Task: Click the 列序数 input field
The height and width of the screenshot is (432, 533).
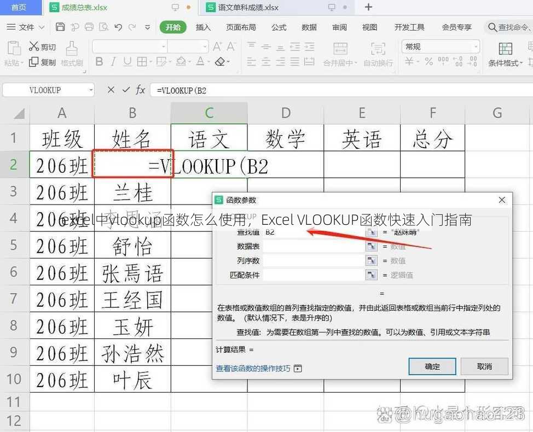Action: (x=314, y=260)
